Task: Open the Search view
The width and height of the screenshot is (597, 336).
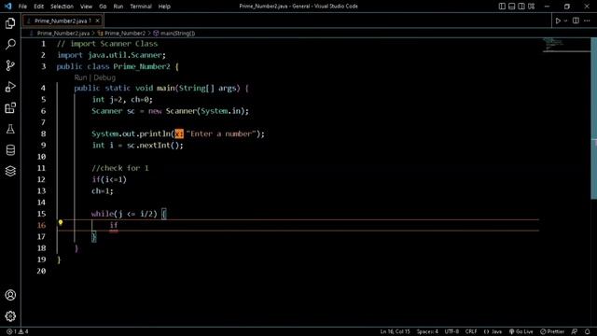Action: (x=10, y=44)
